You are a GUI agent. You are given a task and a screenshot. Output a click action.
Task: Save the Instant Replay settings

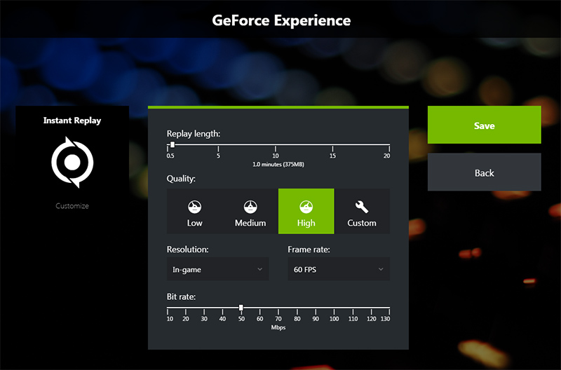pyautogui.click(x=484, y=125)
